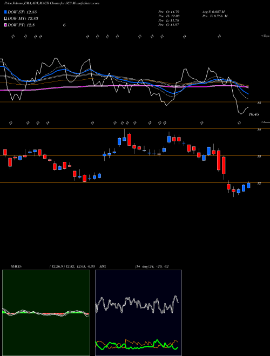Click the magenta DOW PT legend swatch
The image size is (270, 356).
(x=5, y=25)
